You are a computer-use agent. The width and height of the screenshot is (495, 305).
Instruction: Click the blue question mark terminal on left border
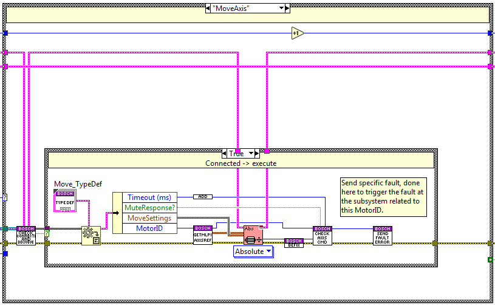coord(5,197)
